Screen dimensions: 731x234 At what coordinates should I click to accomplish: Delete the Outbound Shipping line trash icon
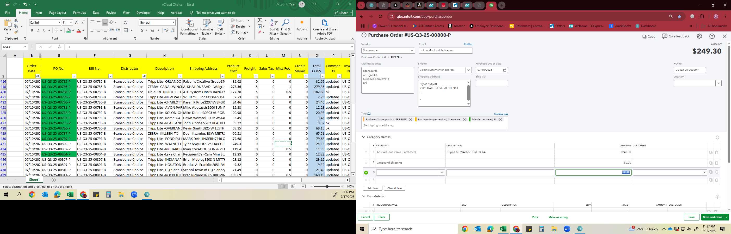716,163
